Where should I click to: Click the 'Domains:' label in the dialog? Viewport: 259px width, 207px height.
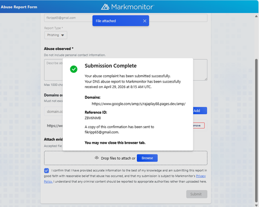[92, 98]
